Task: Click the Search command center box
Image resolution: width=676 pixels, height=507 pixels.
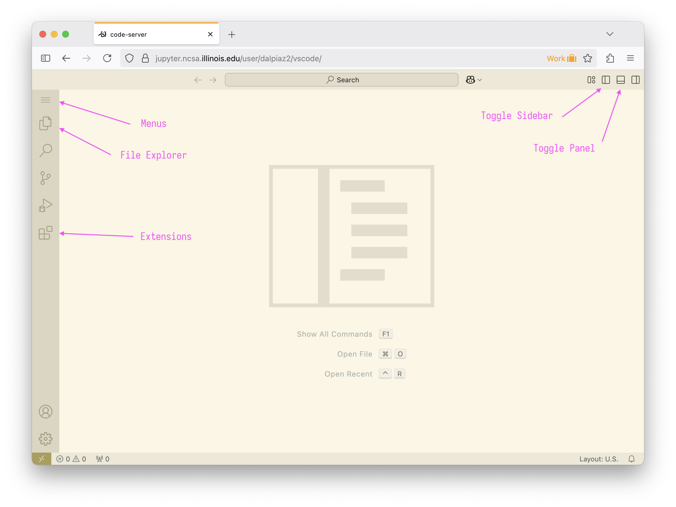Action: click(x=341, y=80)
